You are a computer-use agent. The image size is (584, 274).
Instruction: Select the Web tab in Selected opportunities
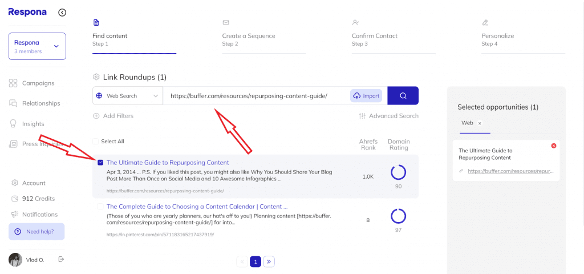pyautogui.click(x=467, y=123)
